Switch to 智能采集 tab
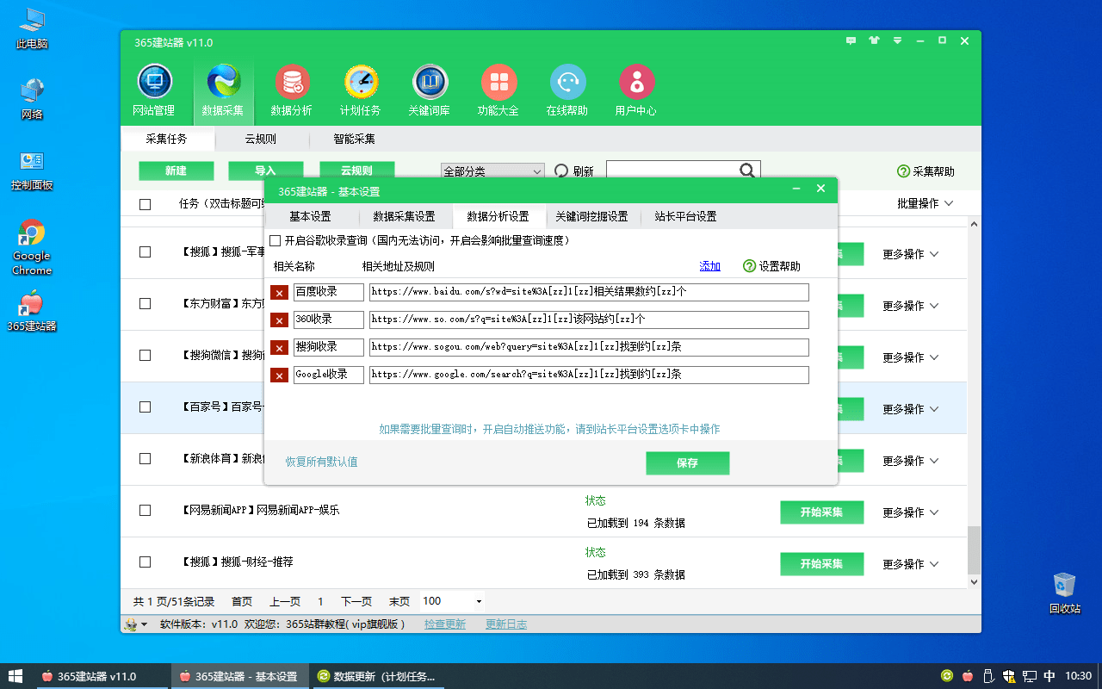1102x689 pixels. [x=355, y=139]
